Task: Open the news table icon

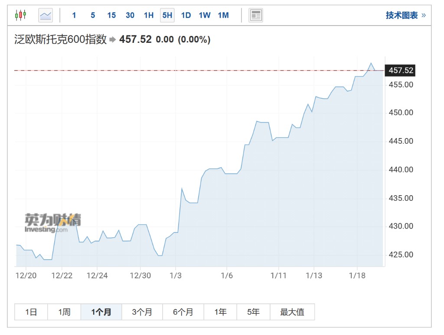Action: point(256,16)
